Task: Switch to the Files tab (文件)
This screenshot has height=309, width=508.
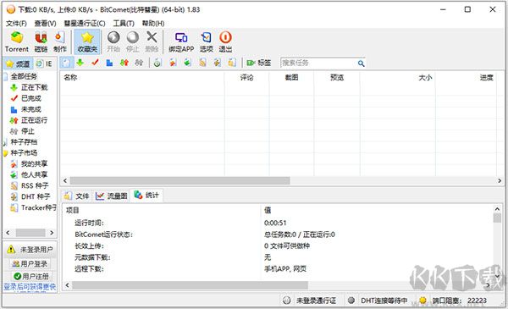Action: pos(76,196)
